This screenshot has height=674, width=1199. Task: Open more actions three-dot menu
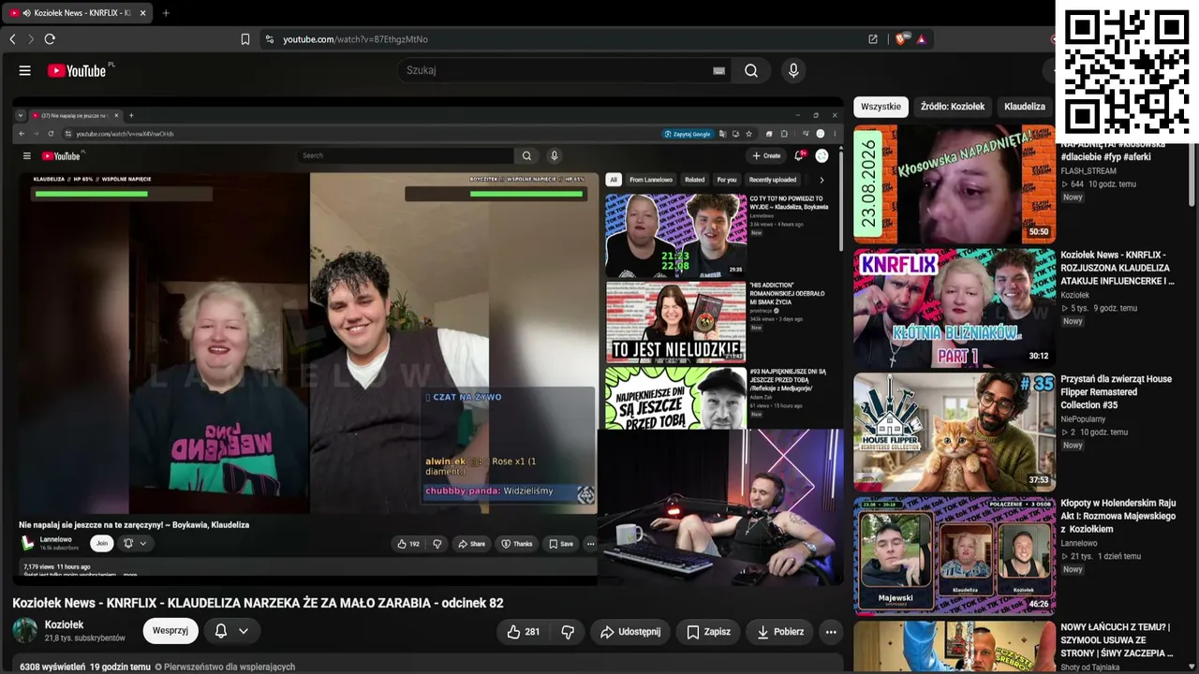(831, 632)
